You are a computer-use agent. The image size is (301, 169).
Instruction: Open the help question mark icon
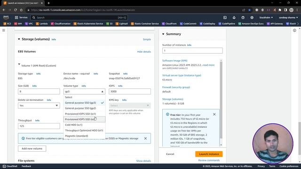(243, 17)
